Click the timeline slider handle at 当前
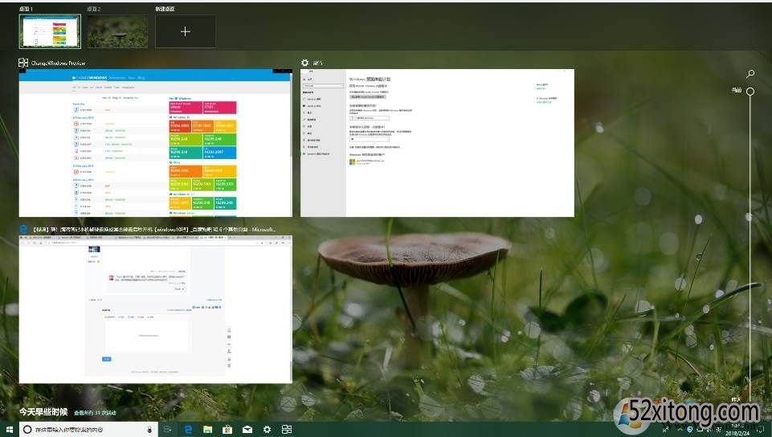Image resolution: width=772 pixels, height=437 pixels. pyautogui.click(x=750, y=92)
